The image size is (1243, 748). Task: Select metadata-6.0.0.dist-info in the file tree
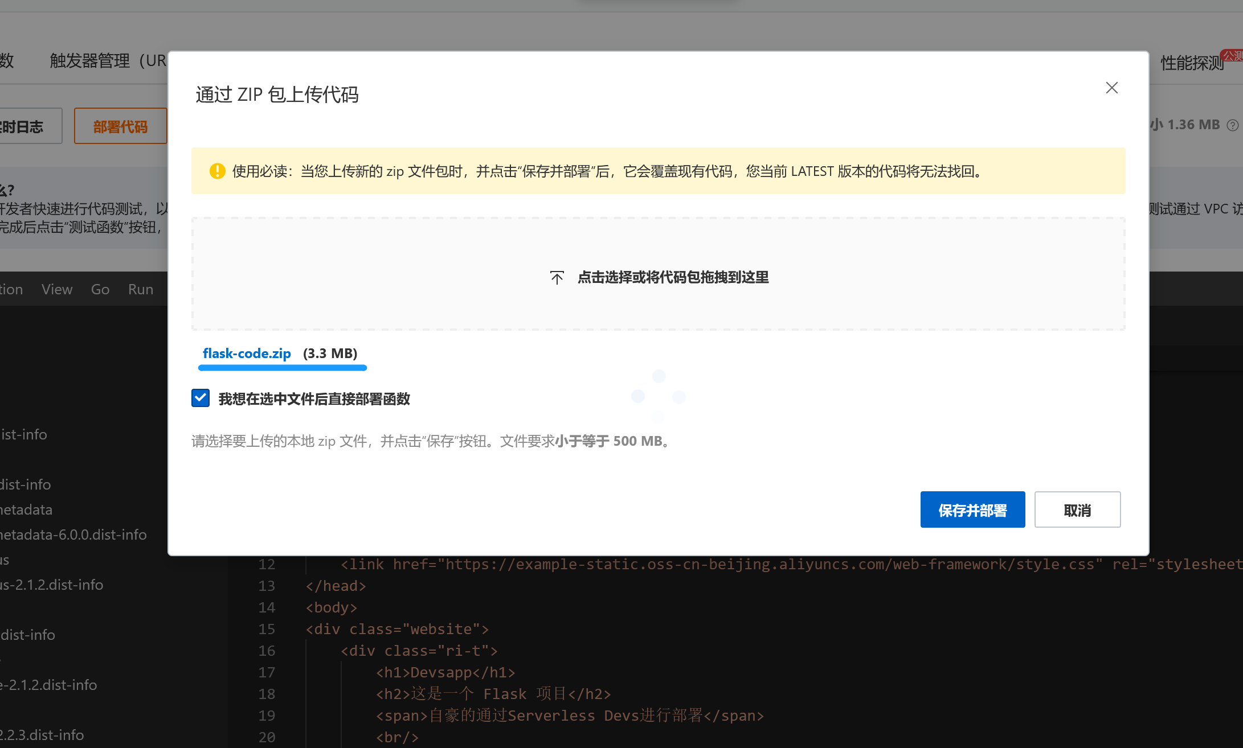73,535
